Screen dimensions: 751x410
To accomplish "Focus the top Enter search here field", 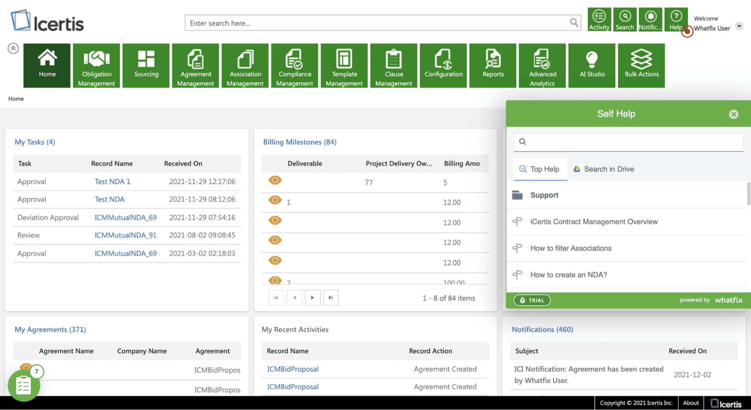I will (x=378, y=23).
